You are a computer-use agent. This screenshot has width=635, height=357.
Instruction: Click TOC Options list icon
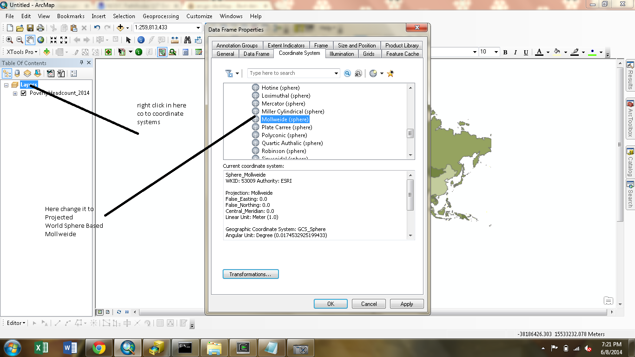(73, 73)
